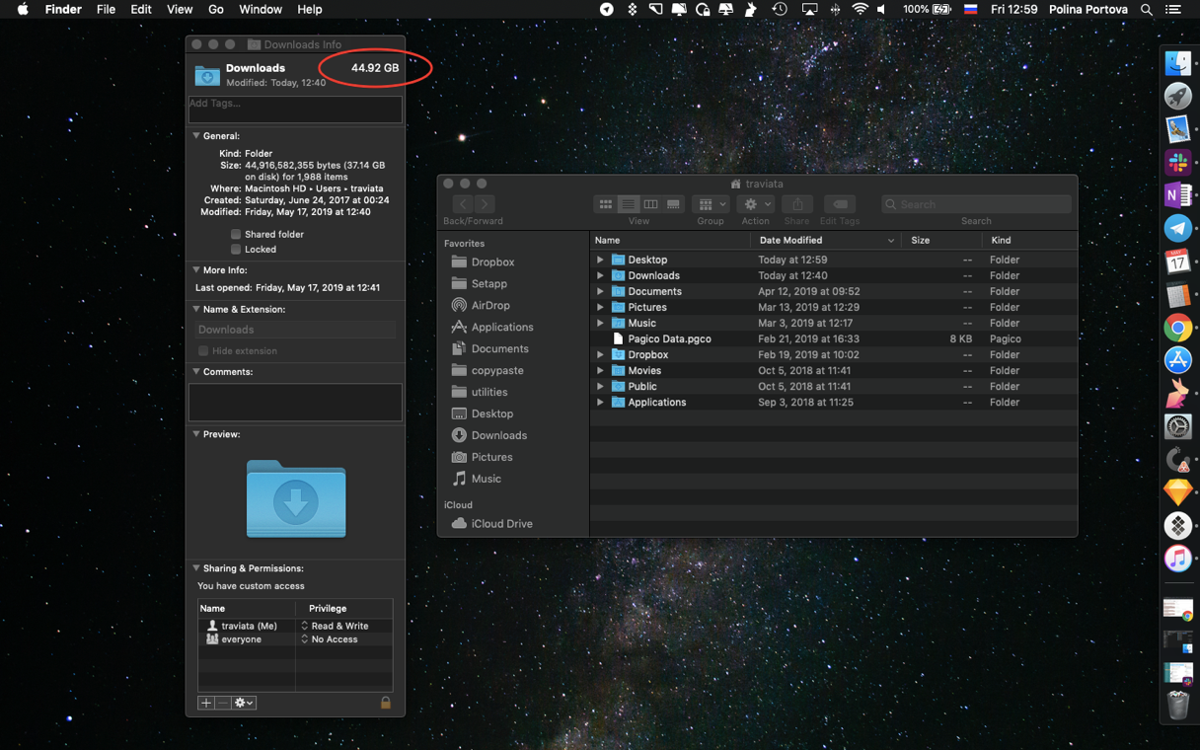1200x750 pixels.
Task: Switch Finder to column view
Action: [x=650, y=204]
